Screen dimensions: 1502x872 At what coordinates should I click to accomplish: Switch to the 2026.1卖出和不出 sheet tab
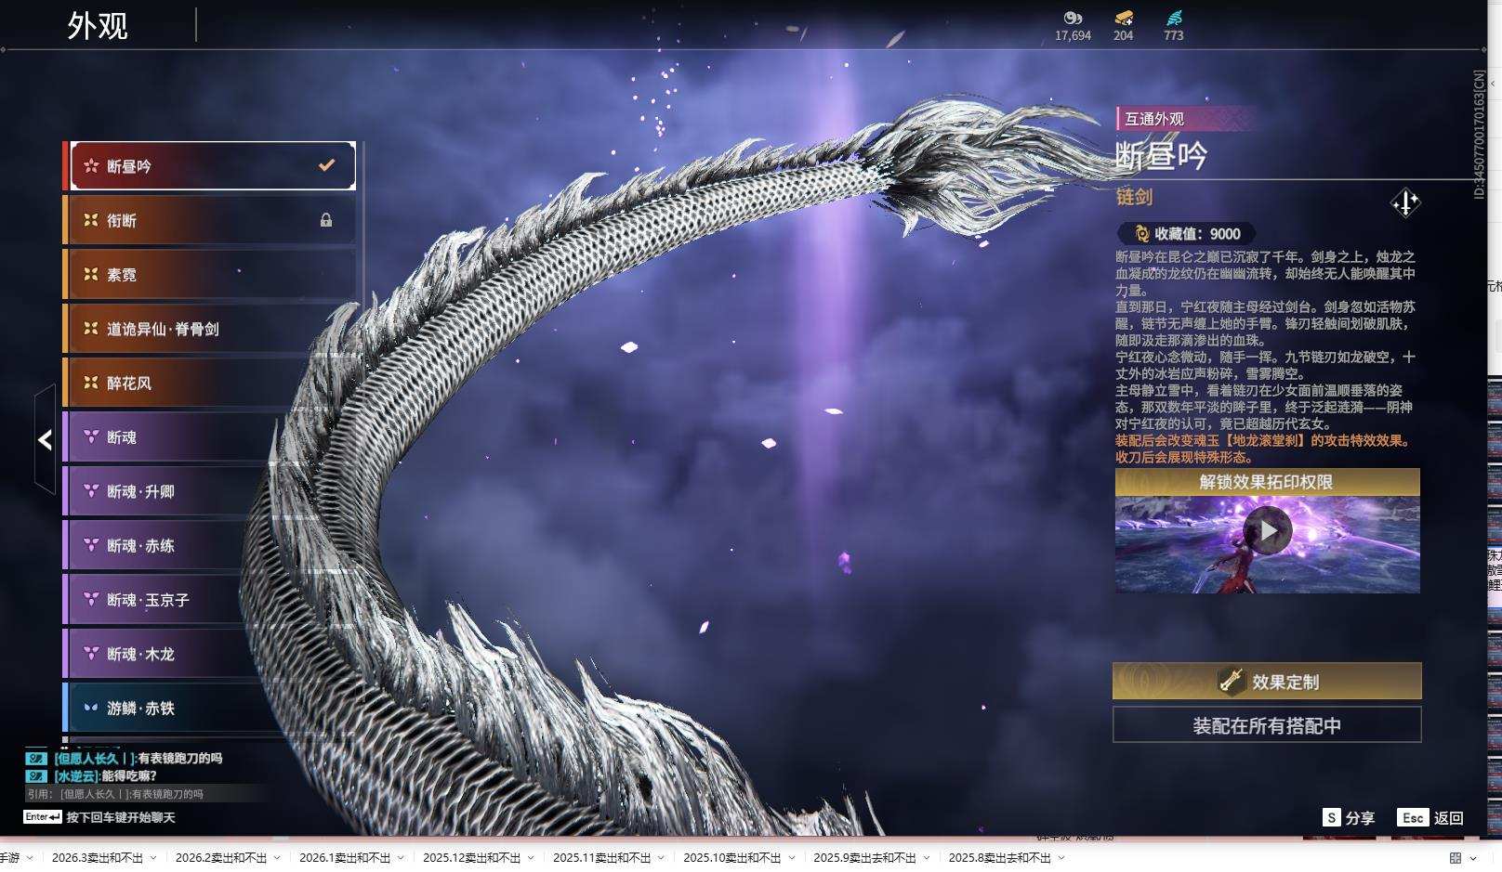344,858
